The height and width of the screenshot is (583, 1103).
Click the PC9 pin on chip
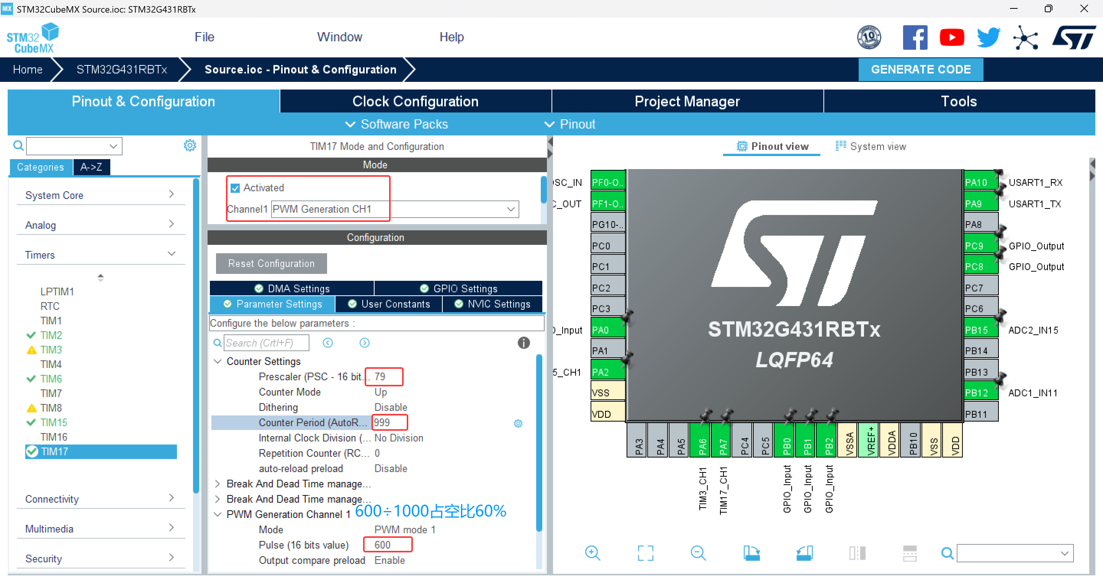(981, 246)
